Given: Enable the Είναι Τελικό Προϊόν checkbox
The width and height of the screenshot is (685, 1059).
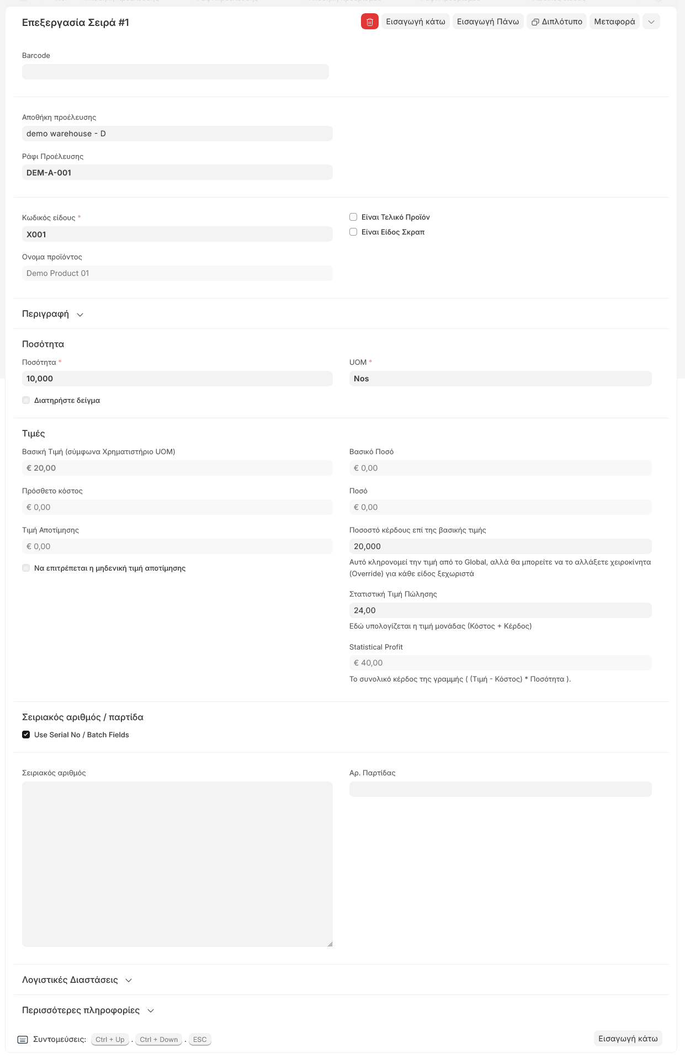Looking at the screenshot, I should [x=353, y=217].
